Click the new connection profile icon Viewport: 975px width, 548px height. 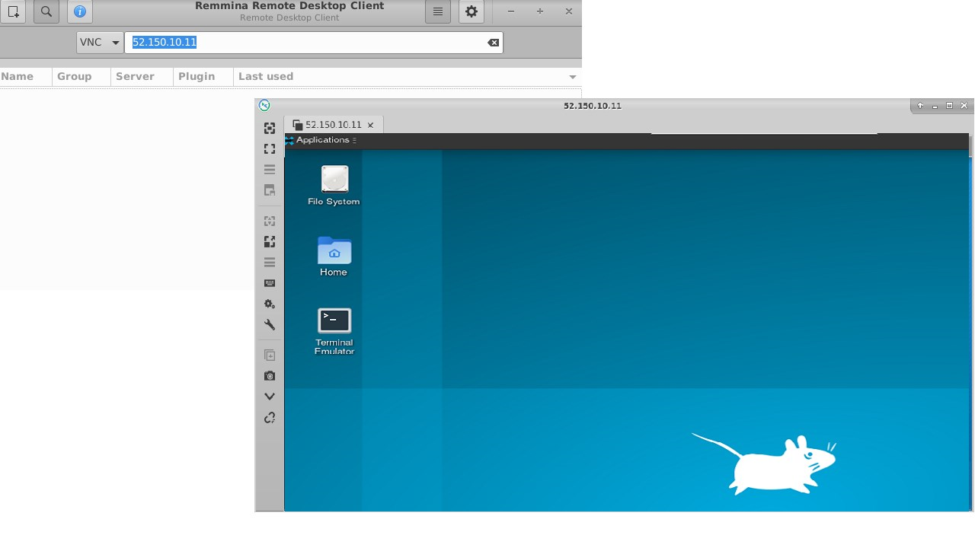[13, 11]
